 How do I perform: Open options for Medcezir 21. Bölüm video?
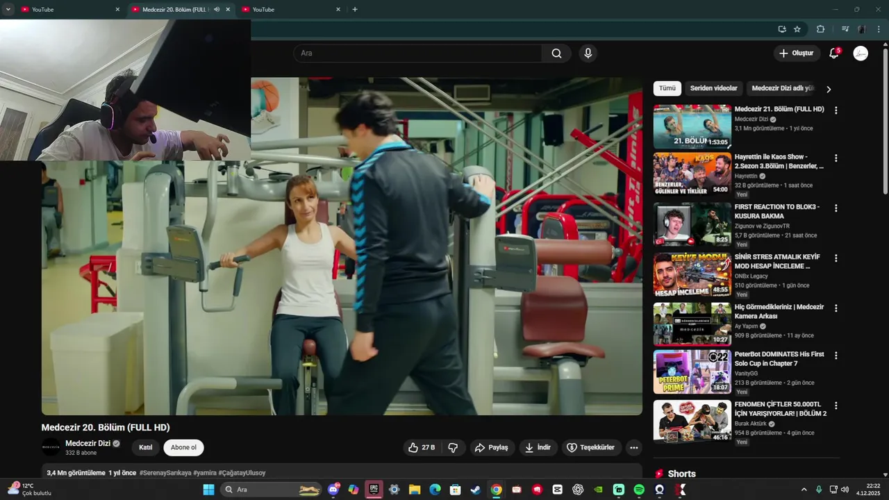(836, 110)
